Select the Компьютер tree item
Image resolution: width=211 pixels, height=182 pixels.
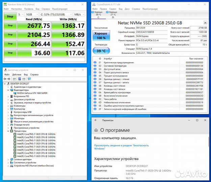click(19, 109)
